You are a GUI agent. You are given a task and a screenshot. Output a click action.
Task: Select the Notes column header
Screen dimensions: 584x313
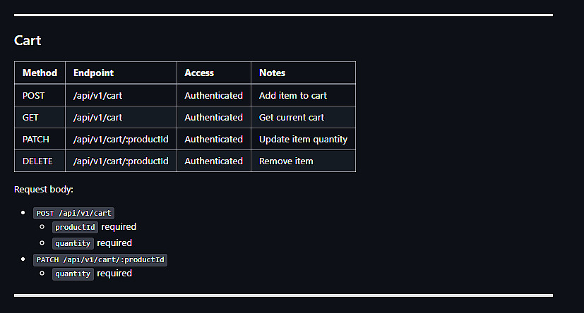[x=272, y=73]
